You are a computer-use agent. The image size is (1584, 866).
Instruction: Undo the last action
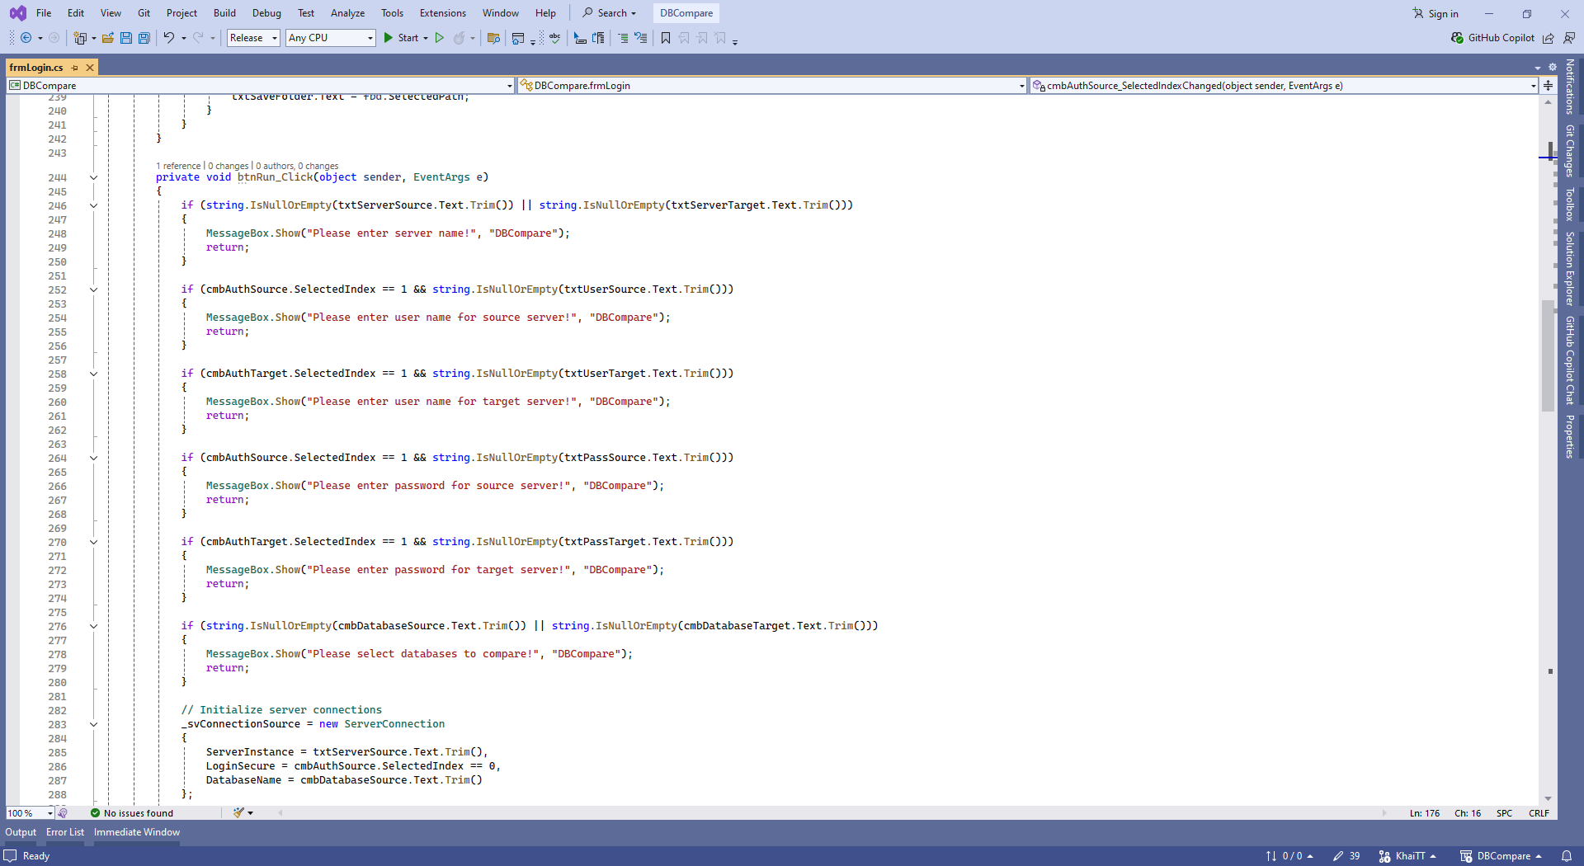[x=168, y=38]
